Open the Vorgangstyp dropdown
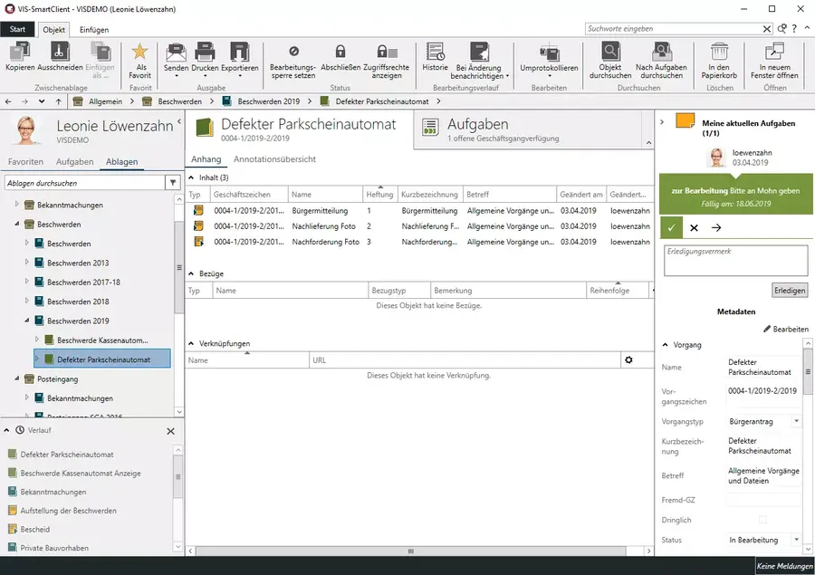This screenshot has width=815, height=575. (x=796, y=422)
